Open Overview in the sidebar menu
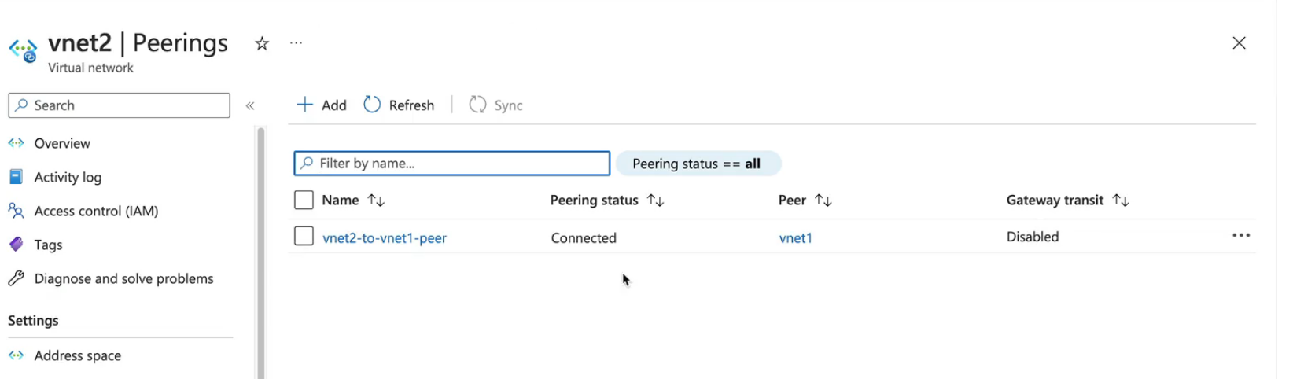The height and width of the screenshot is (379, 1304). 62,143
